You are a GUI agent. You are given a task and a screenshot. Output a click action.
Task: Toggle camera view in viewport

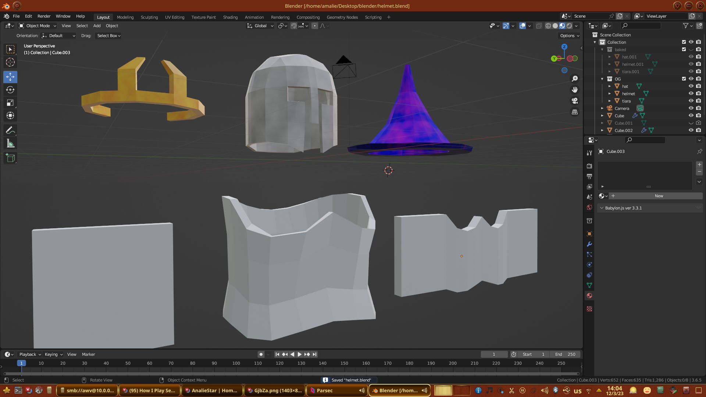(x=575, y=101)
